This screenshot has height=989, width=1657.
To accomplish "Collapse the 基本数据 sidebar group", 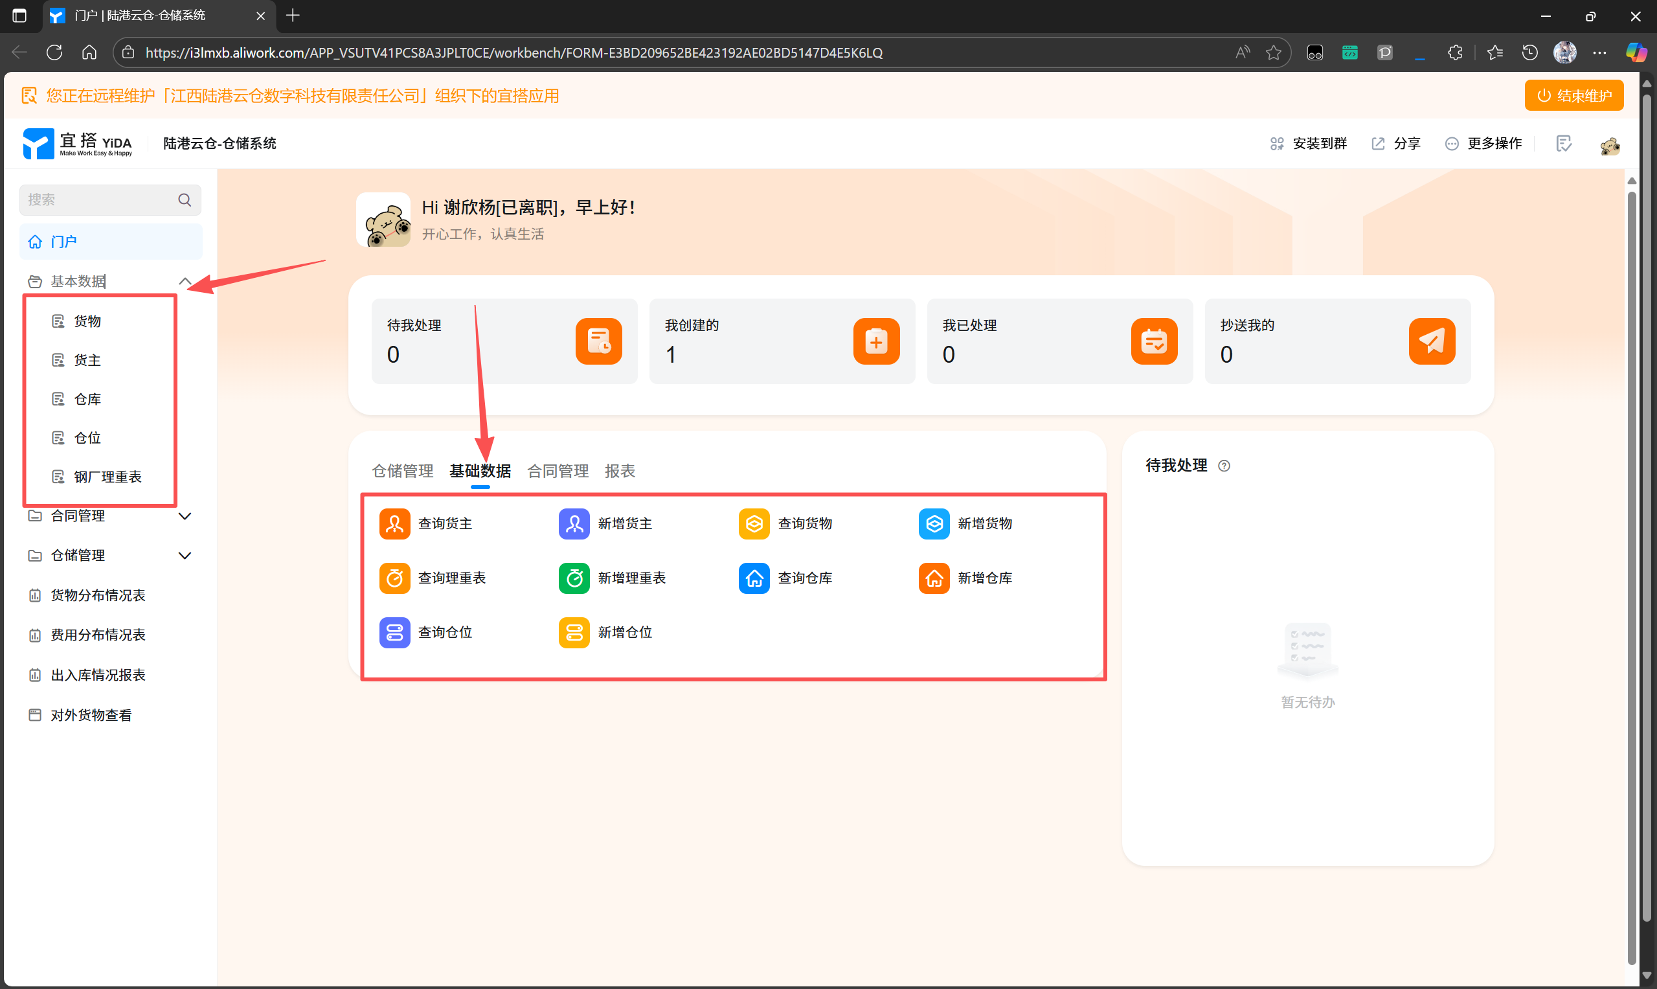I will [x=185, y=281].
